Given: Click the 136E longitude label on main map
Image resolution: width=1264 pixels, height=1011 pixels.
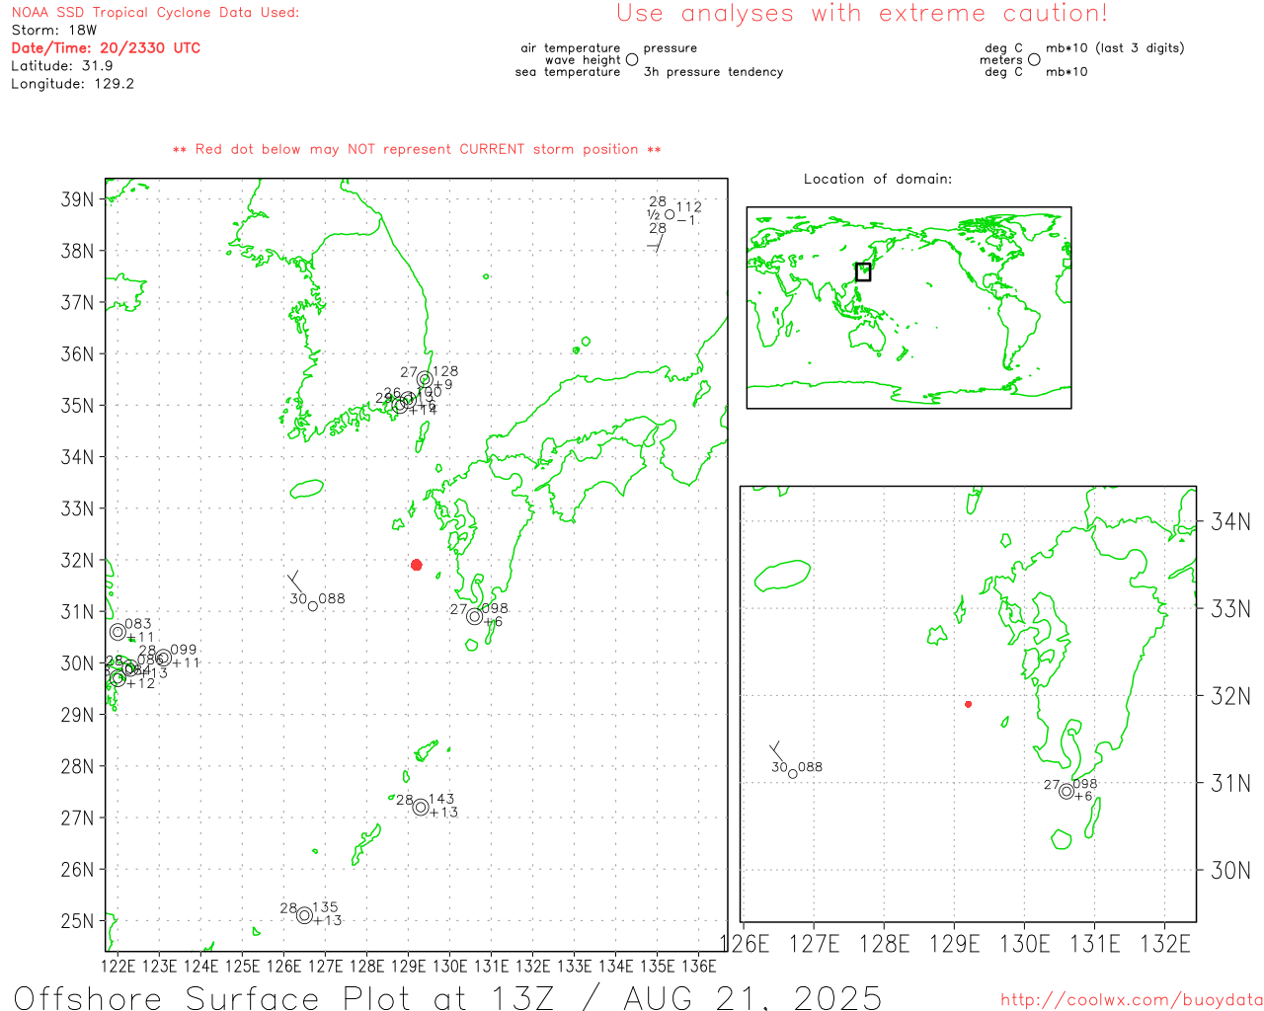Looking at the screenshot, I should point(699,966).
